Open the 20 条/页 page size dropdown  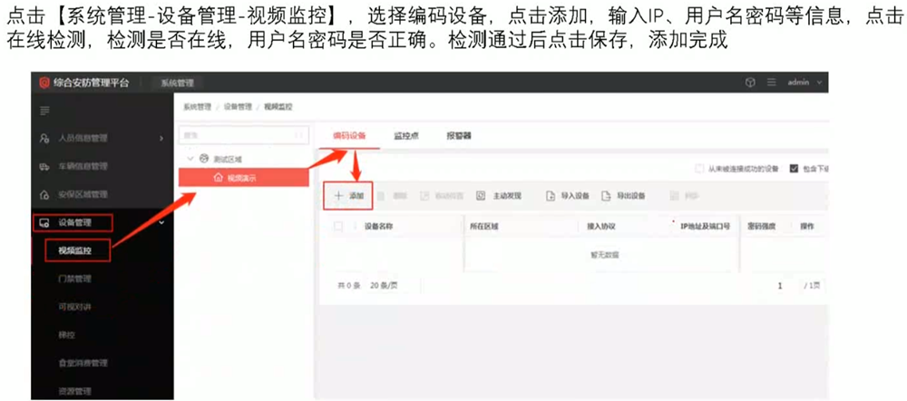pyautogui.click(x=384, y=286)
